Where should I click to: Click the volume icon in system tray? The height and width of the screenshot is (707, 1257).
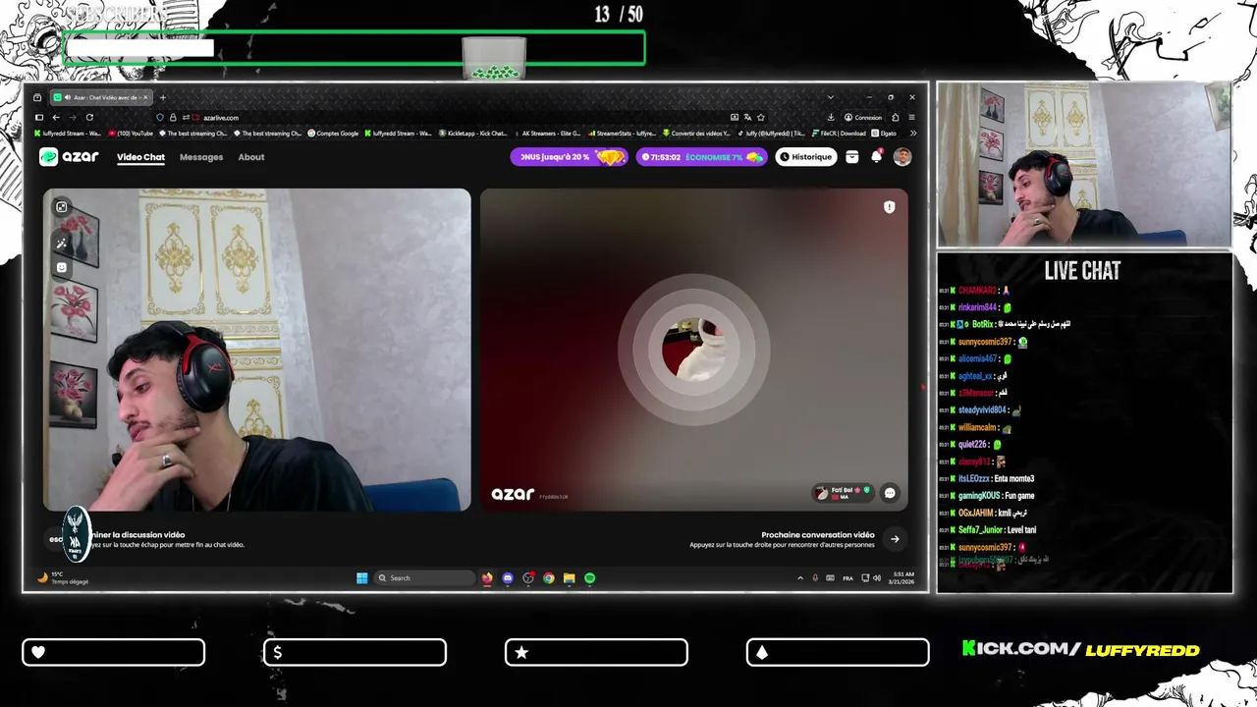(877, 578)
